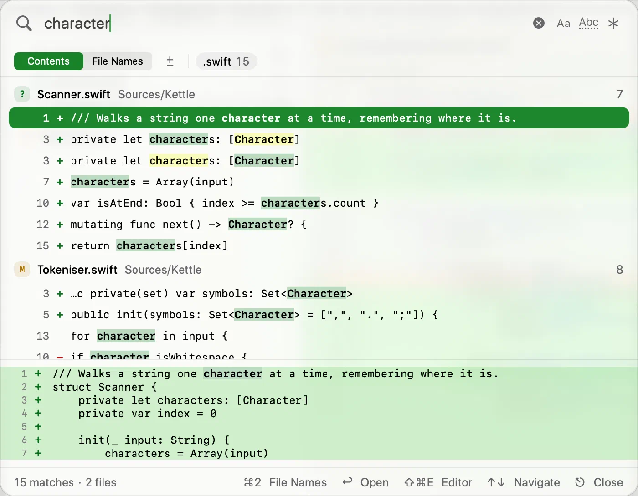Select result "private(set) var symbols: Set<Character>"
This screenshot has width=638, height=496.
click(319, 293)
